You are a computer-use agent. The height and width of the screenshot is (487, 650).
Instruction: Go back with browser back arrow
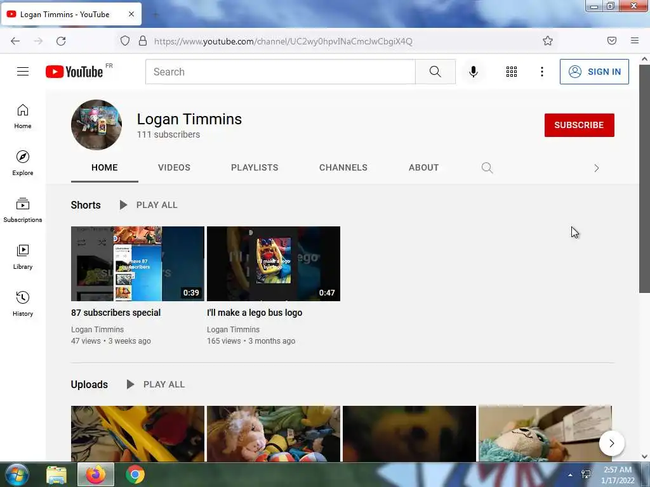(15, 41)
